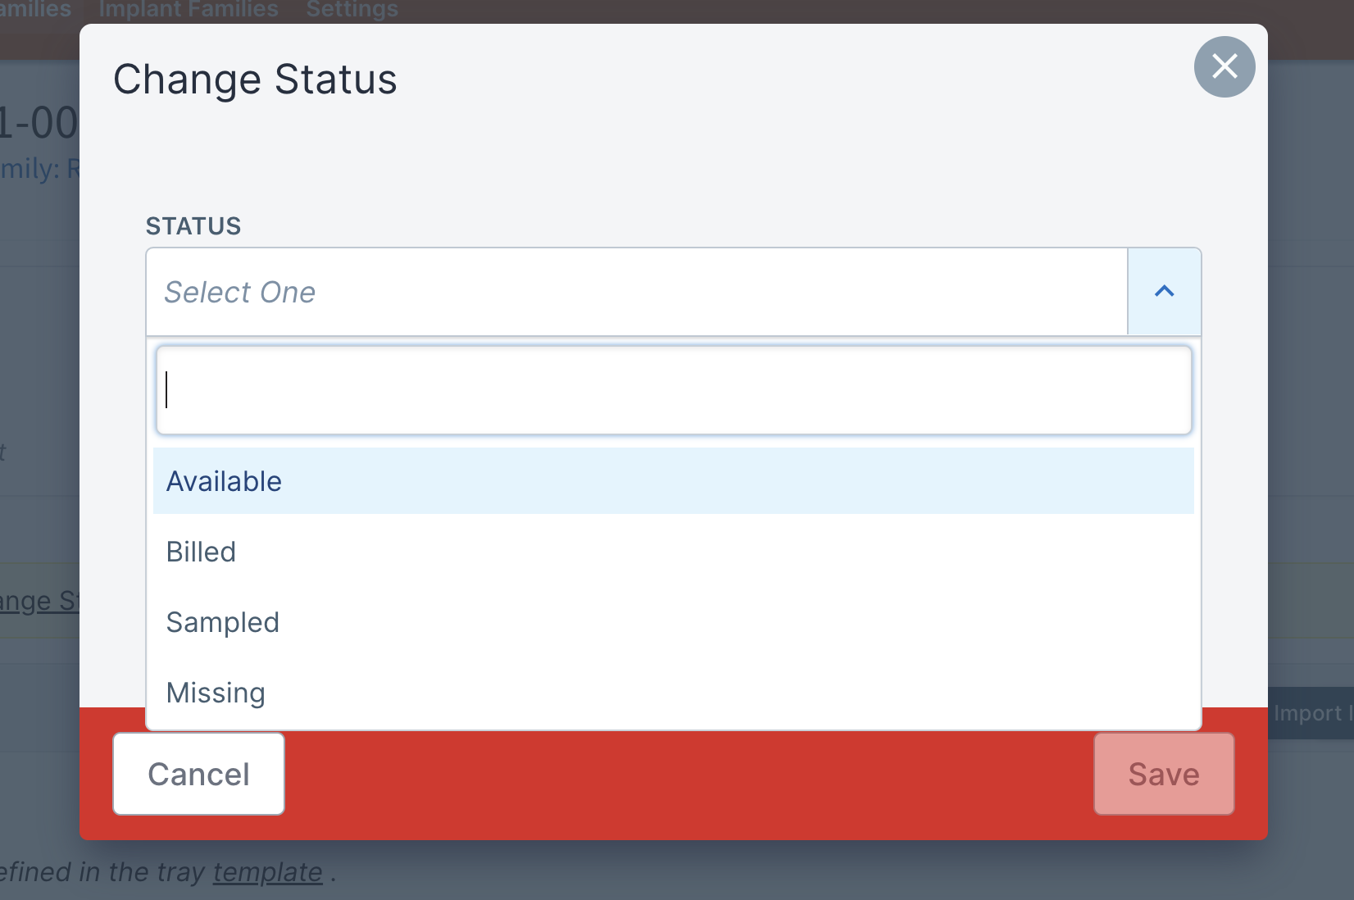Open the Settings tab in navigation

[x=352, y=10]
